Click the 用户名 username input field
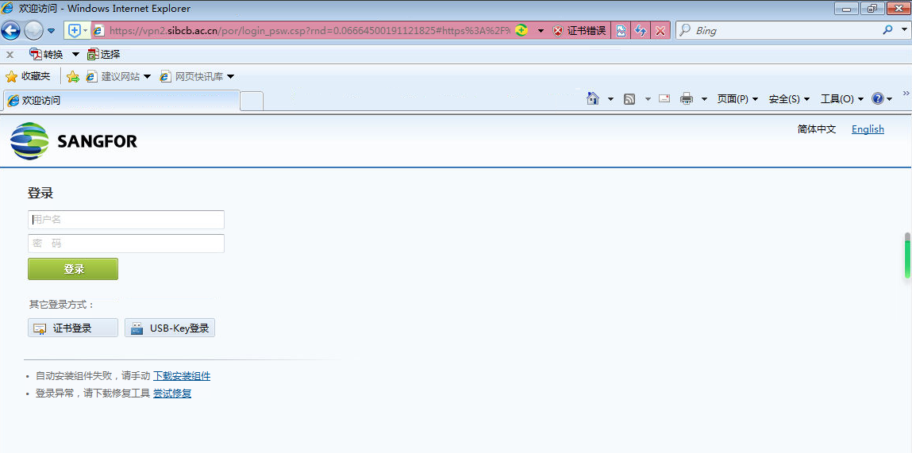Viewport: 912px width, 453px height. (x=126, y=220)
